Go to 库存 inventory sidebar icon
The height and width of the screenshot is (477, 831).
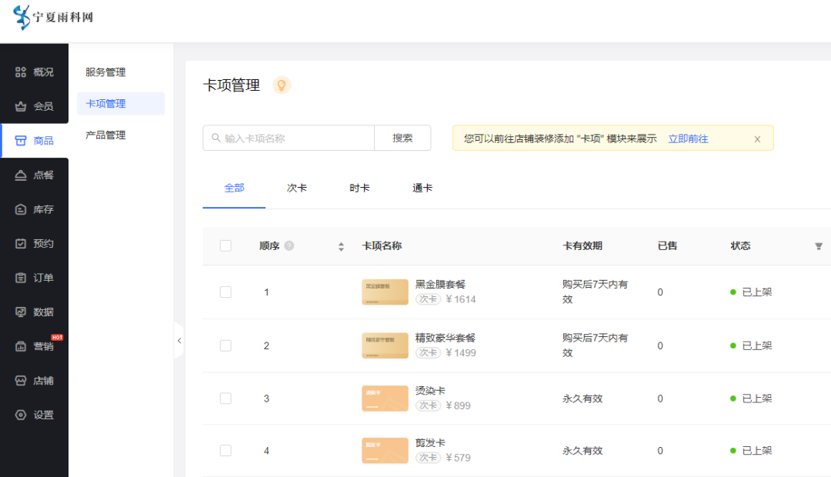pyautogui.click(x=21, y=209)
